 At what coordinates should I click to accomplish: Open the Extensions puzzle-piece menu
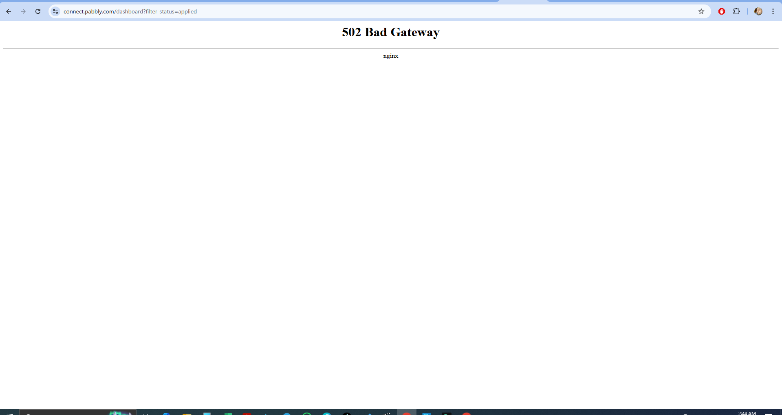point(736,11)
